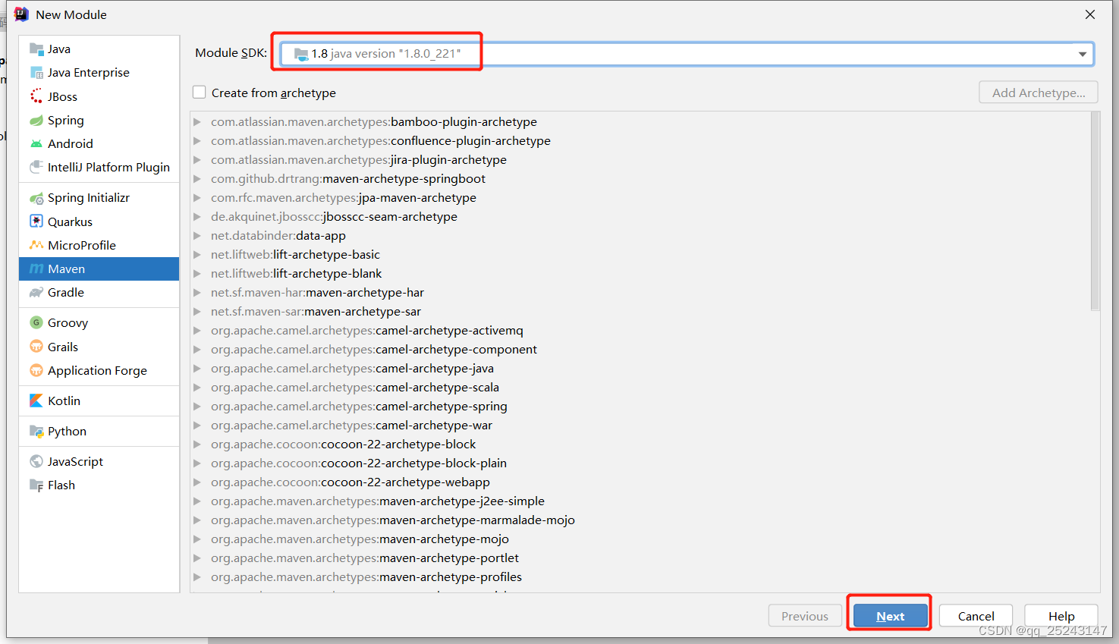Click the JavaScript globe icon

[36, 461]
